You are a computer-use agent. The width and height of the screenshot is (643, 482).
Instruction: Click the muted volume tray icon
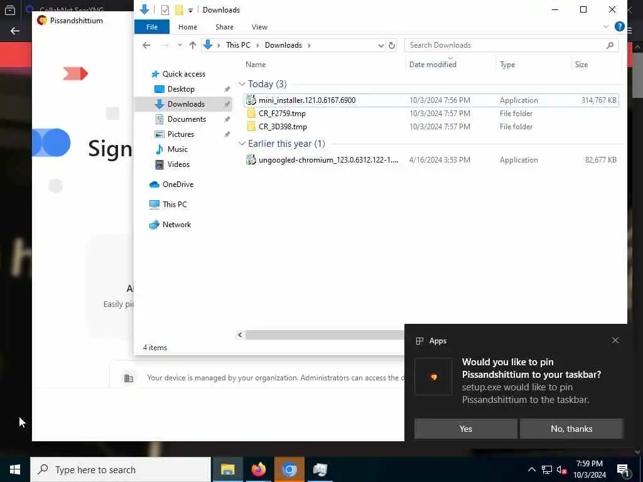point(562,469)
